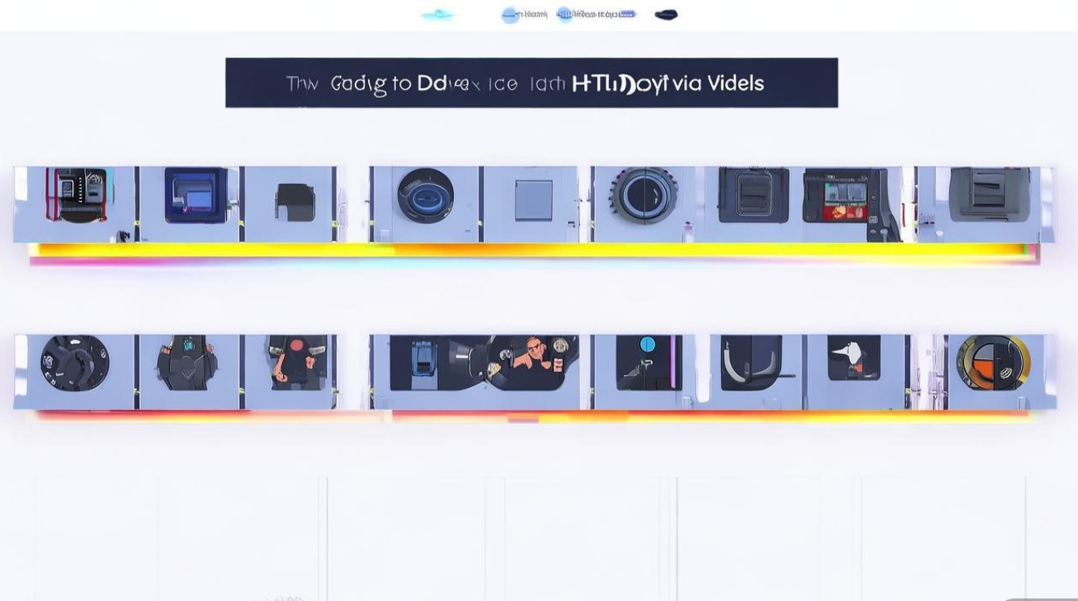Click the yellow gradient bar under the upper row
1078x601 pixels.
(531, 251)
